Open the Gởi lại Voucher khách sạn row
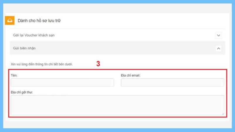Image resolution: width=235 pixels, height=132 pixels. tap(117, 35)
